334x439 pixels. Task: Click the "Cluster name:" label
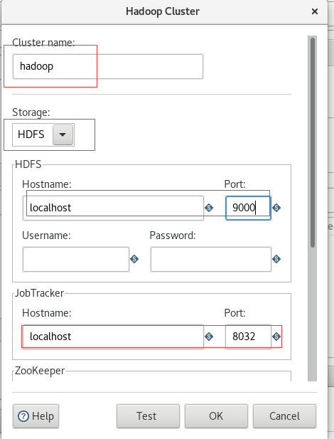(x=43, y=43)
